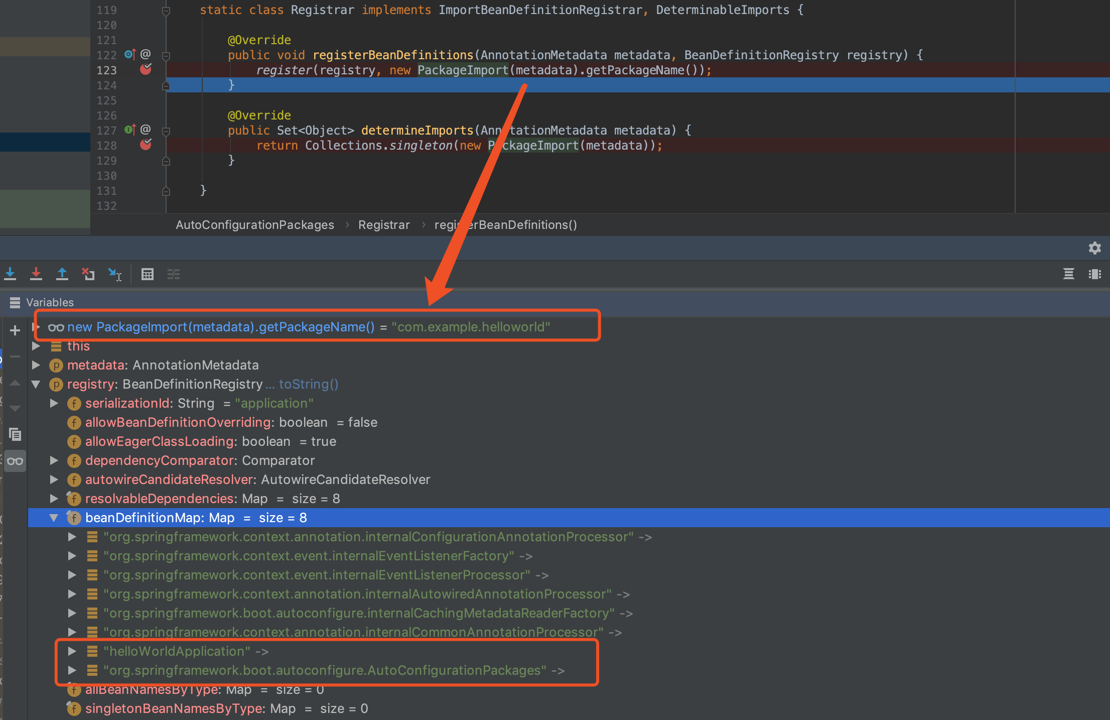1110x720 pixels.
Task: Click line number 125 in the gutter
Action: [106, 100]
